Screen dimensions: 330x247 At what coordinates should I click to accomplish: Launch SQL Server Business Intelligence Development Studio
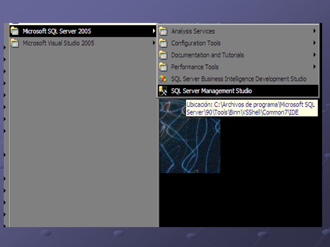coord(238,79)
